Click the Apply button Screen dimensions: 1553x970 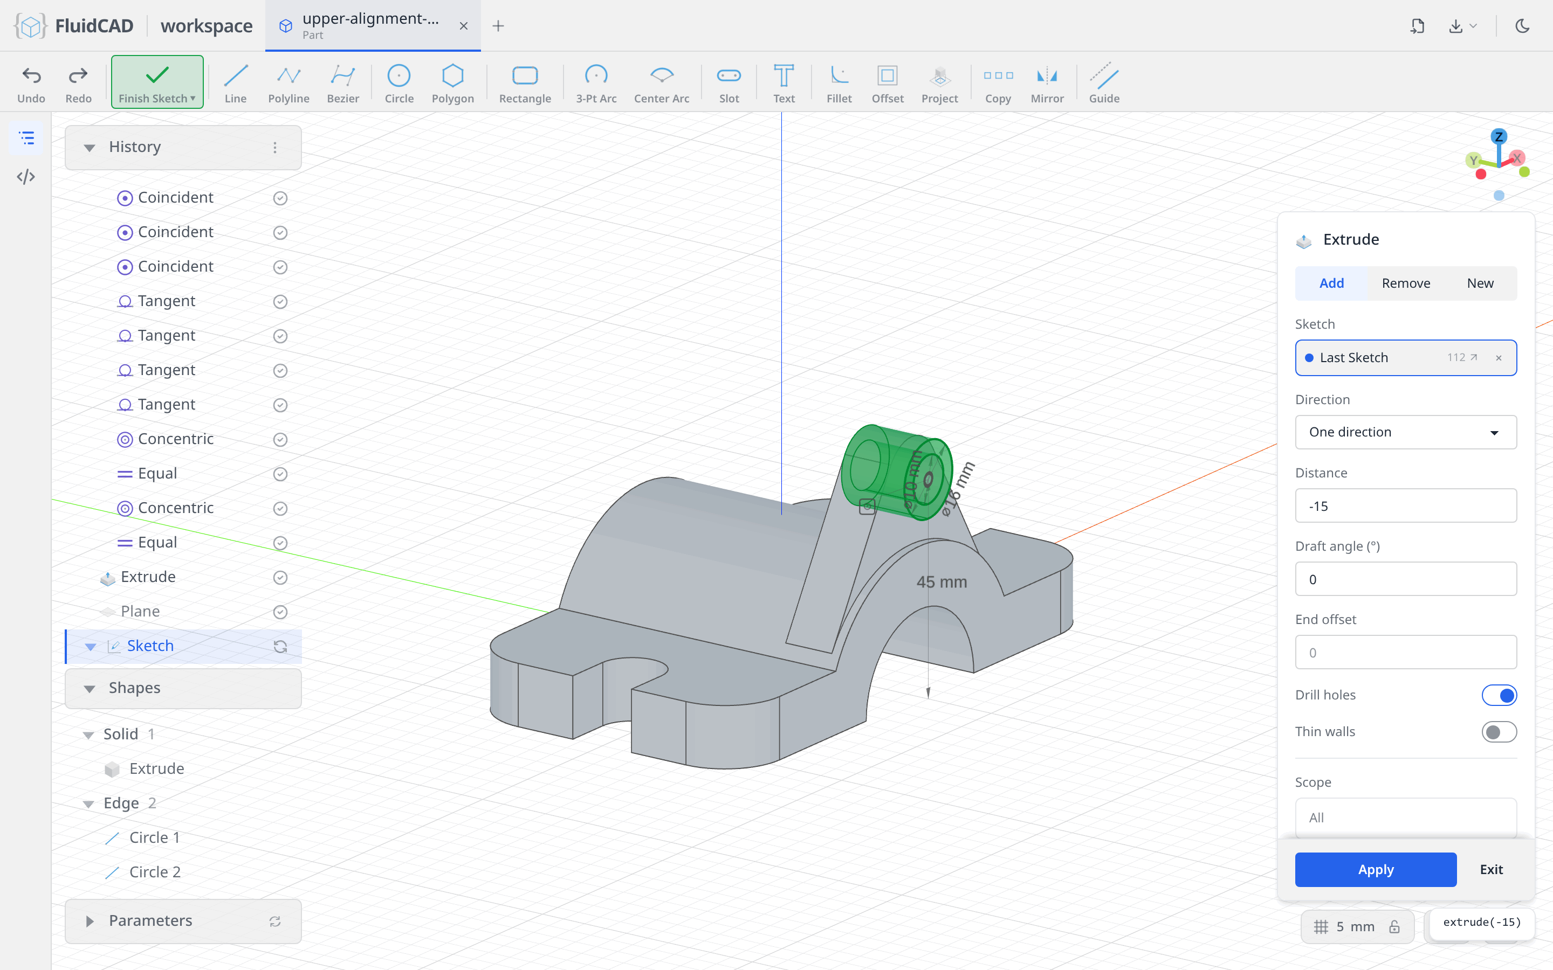click(x=1375, y=869)
